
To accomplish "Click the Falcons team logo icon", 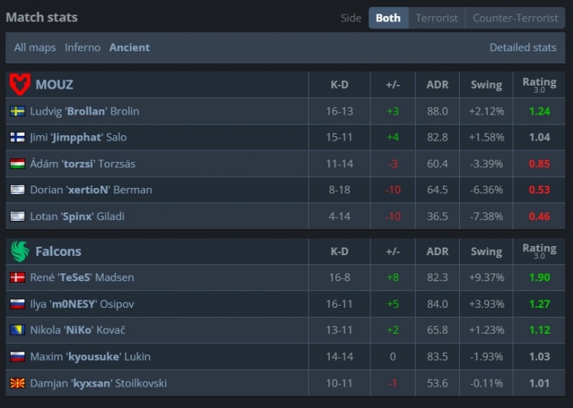I will (19, 251).
